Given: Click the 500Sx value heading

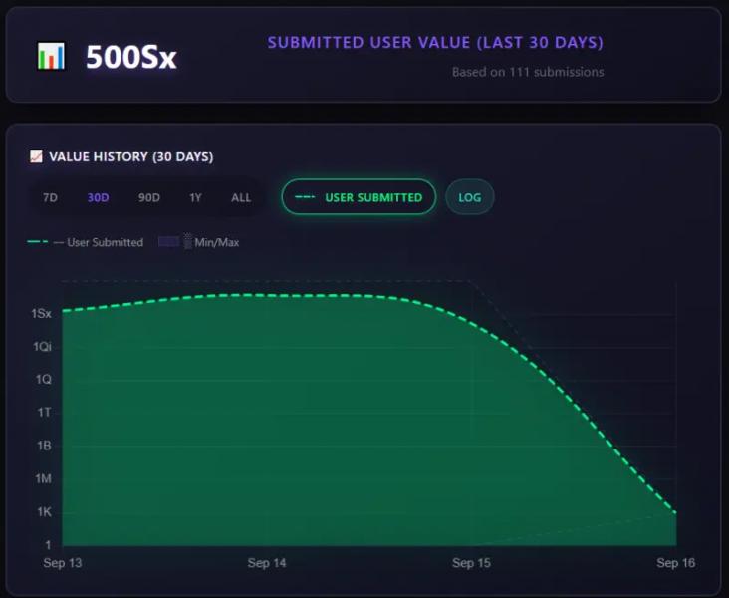Looking at the screenshot, I should tap(130, 57).
